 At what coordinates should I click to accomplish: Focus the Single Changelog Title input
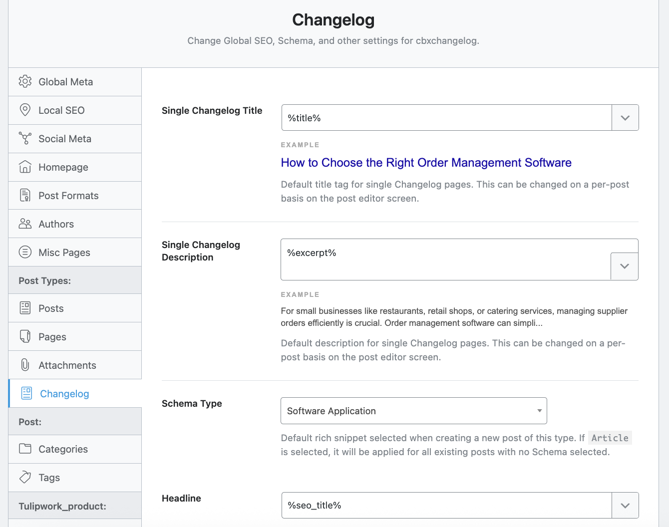tap(447, 118)
